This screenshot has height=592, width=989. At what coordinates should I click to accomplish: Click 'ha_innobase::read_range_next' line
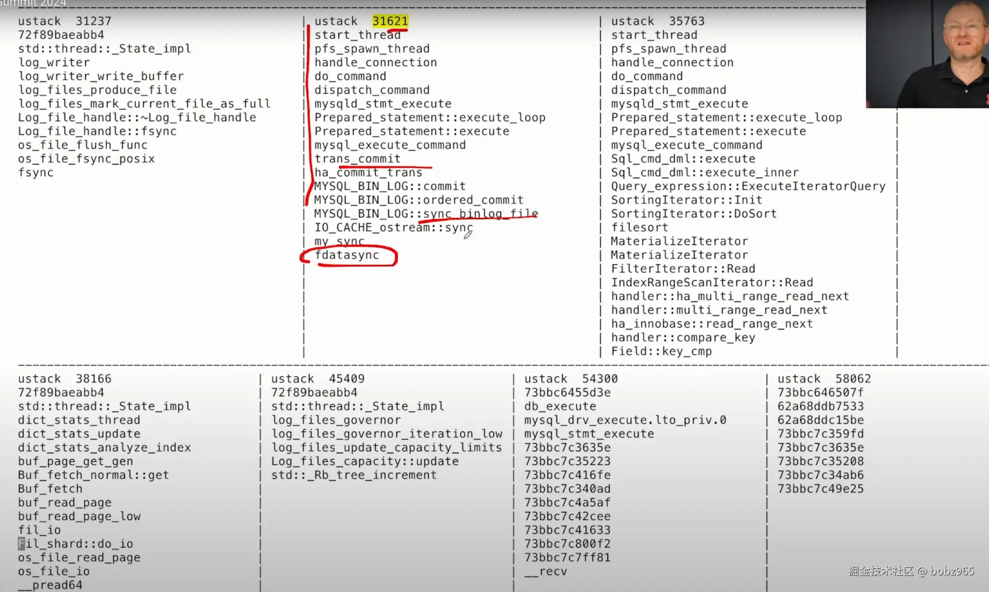pos(712,324)
